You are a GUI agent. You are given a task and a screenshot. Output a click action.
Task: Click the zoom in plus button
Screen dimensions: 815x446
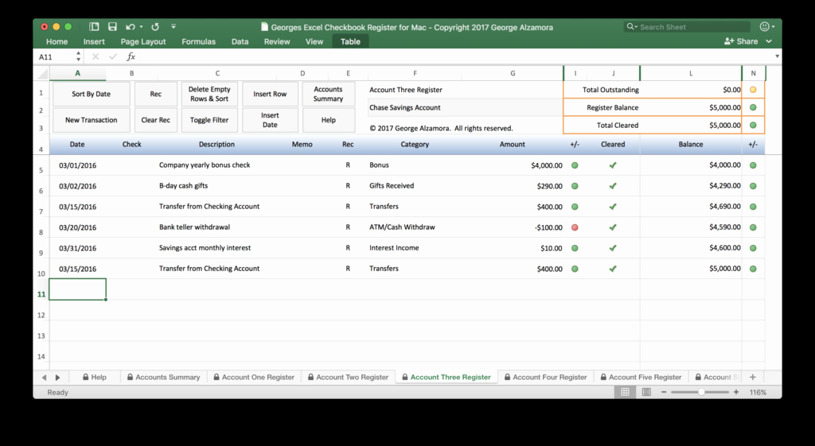coord(736,393)
